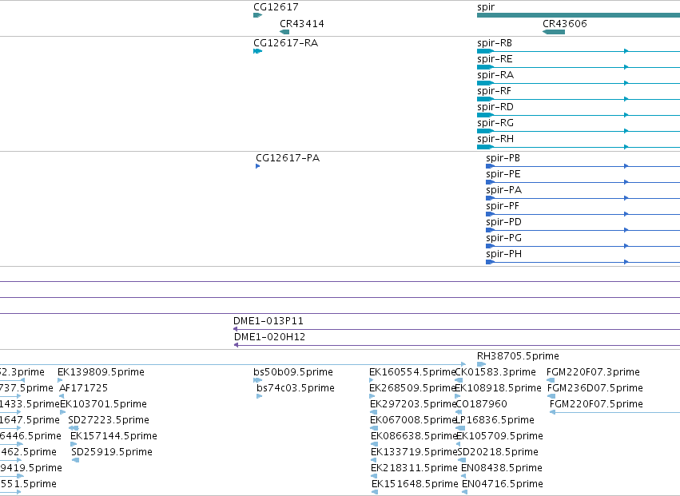This screenshot has width=680, height=496.
Task: Select the EK151648.5prime EST
Action: click(375, 492)
